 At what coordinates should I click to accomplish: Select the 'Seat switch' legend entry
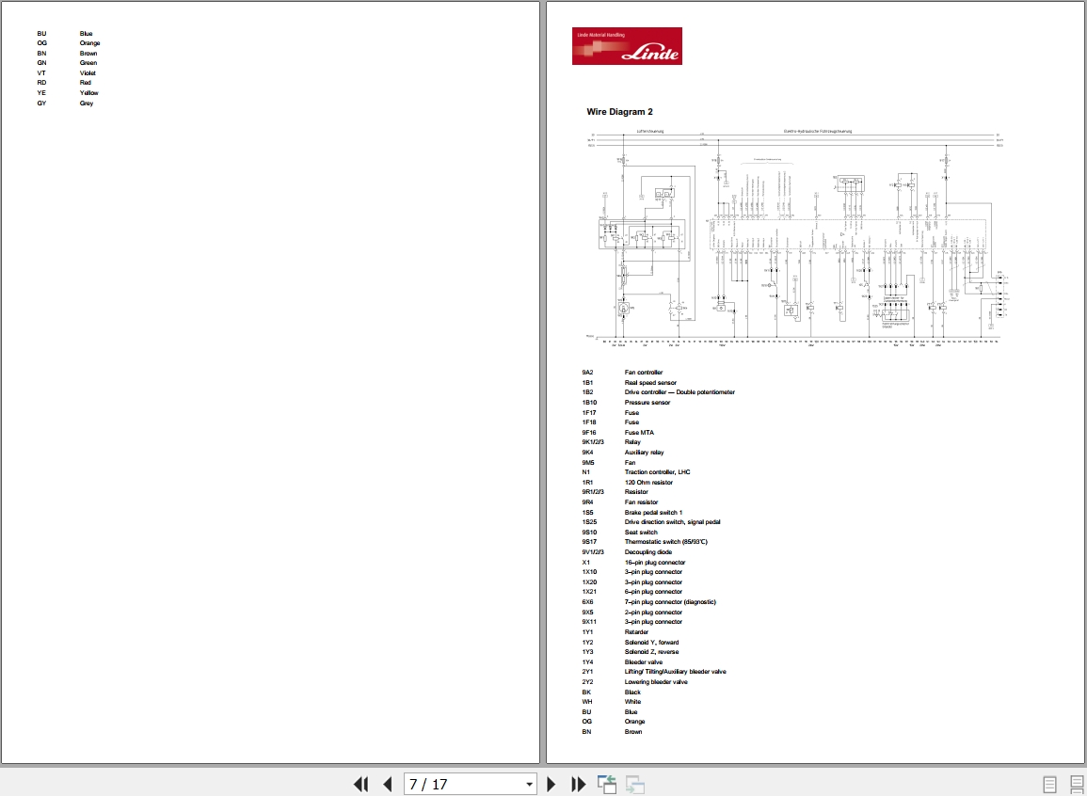[x=641, y=533]
